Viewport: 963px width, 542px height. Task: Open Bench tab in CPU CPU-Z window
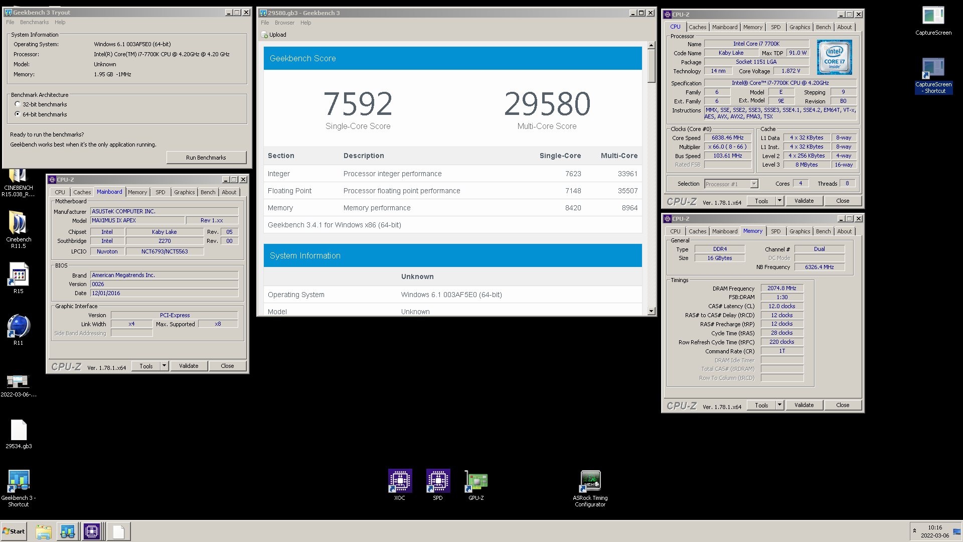coord(823,27)
